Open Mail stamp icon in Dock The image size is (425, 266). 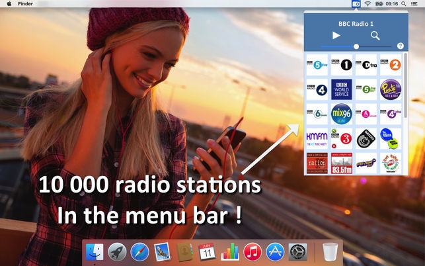(162, 252)
